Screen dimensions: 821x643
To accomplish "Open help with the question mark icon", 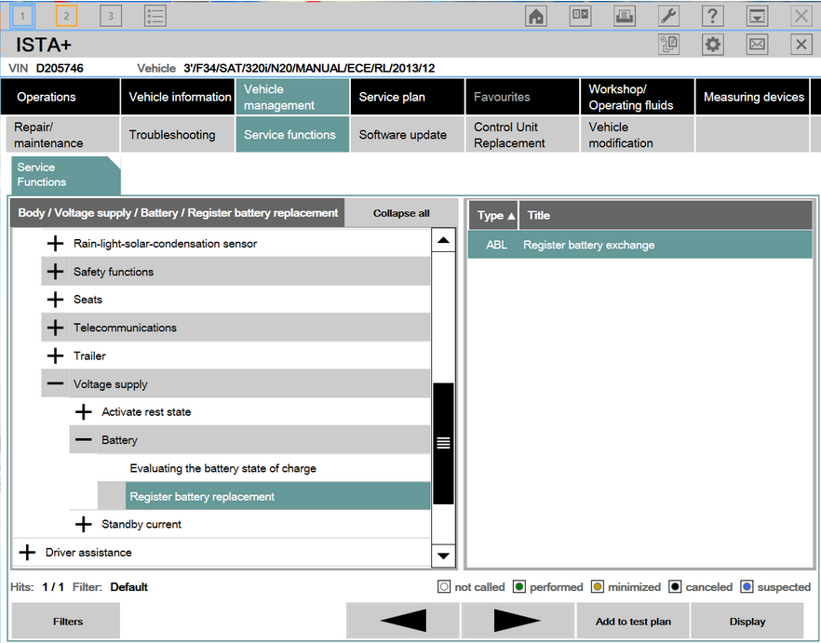I will [x=712, y=16].
